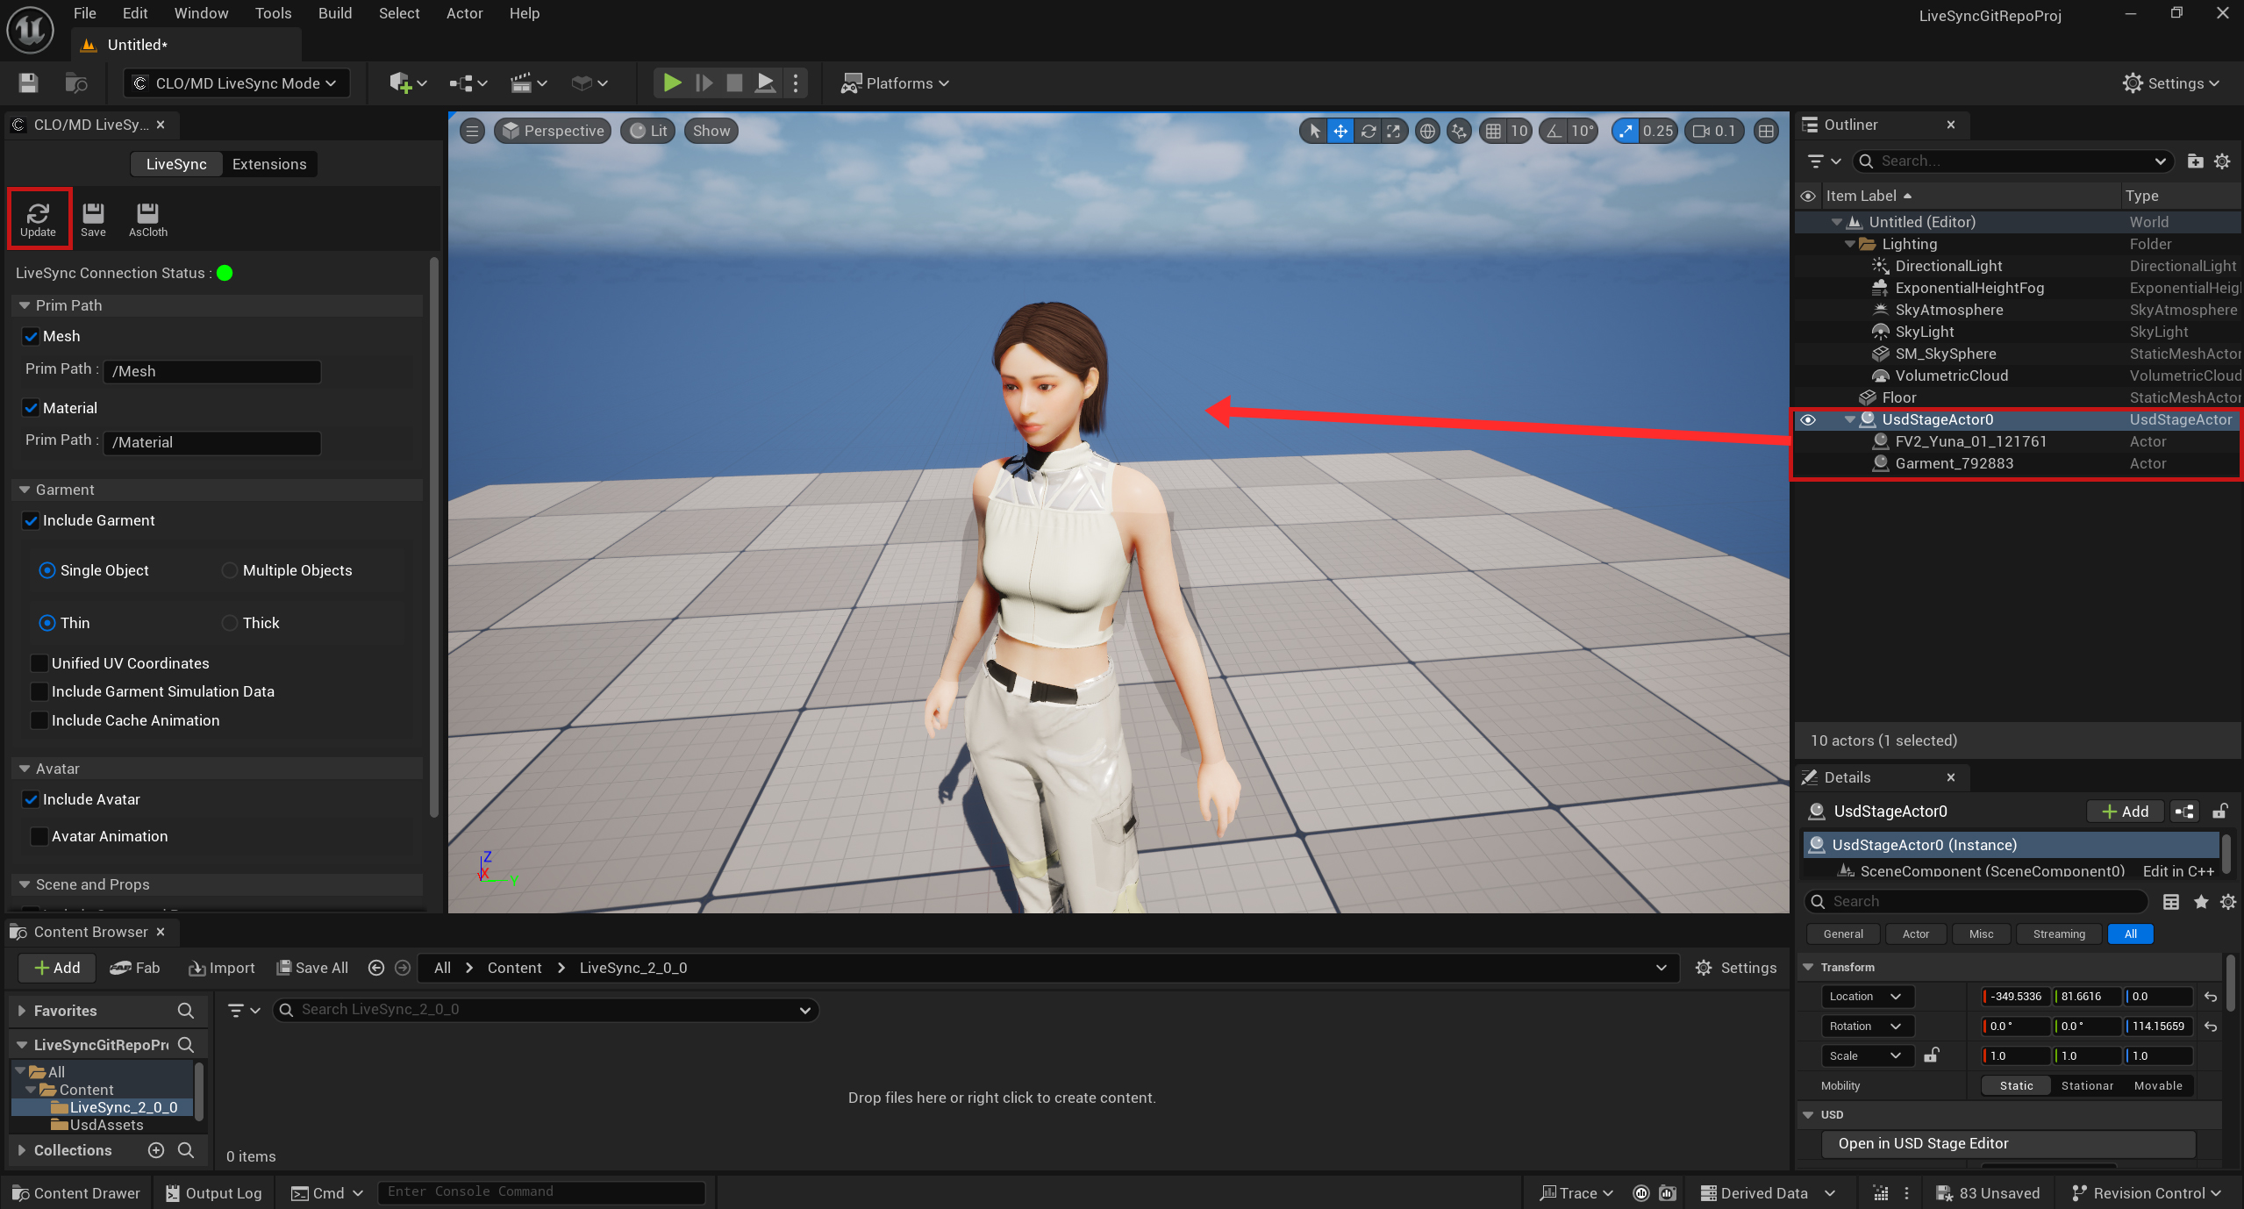Select the Streaming filter tab in Details
This screenshot has width=2244, height=1209.
[2058, 934]
